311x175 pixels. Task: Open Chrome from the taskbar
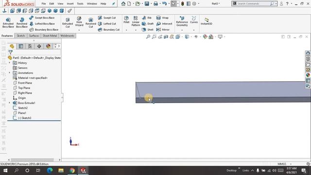[x=72, y=171]
